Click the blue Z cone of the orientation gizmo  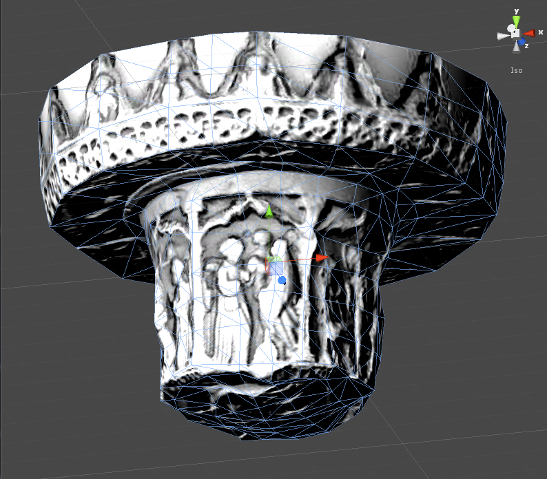(x=522, y=41)
